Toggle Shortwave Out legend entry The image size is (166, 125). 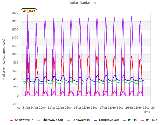click(50, 120)
